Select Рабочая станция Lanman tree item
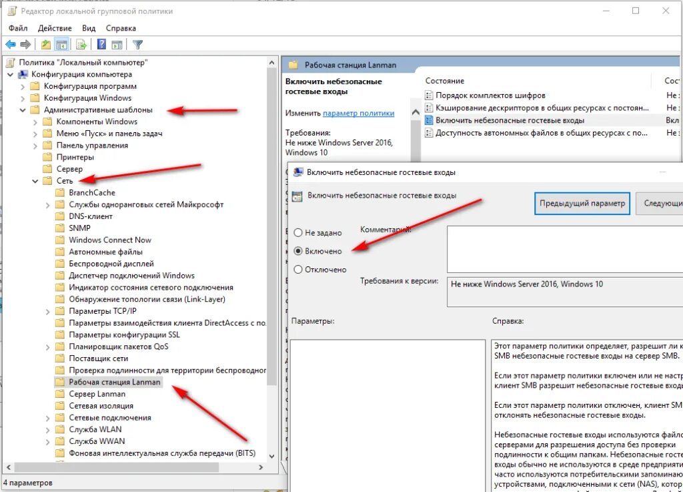This screenshot has height=492, width=683. 115,382
